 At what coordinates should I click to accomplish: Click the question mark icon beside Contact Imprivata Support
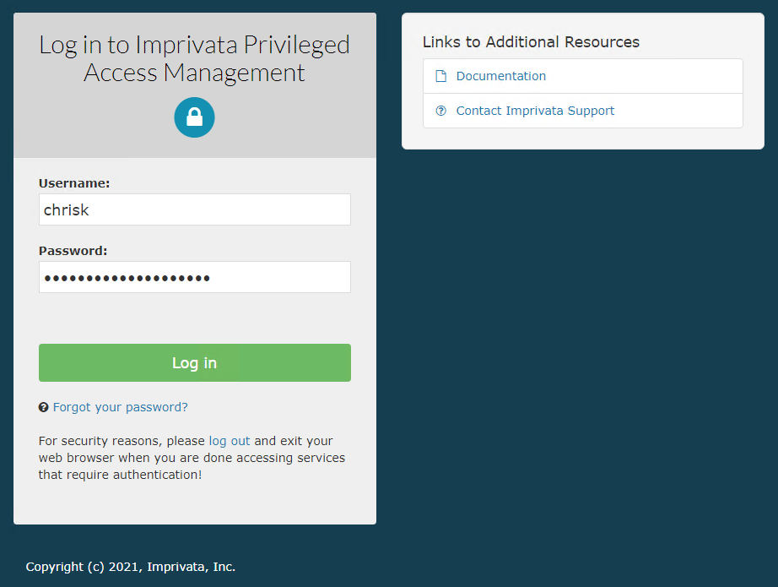[x=440, y=111]
